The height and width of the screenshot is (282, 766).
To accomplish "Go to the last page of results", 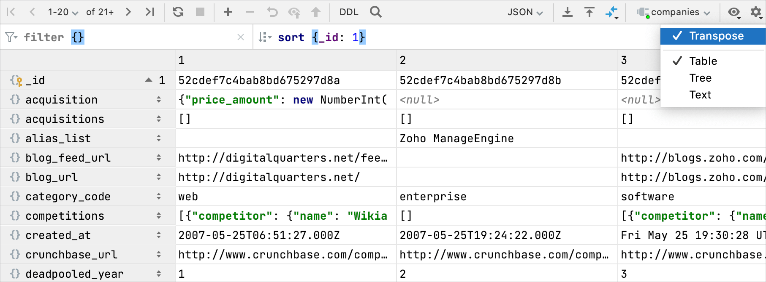I will 149,12.
